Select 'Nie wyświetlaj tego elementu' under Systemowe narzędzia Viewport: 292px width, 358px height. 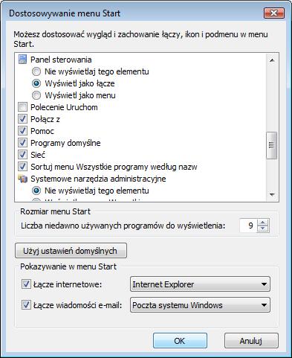(x=36, y=191)
